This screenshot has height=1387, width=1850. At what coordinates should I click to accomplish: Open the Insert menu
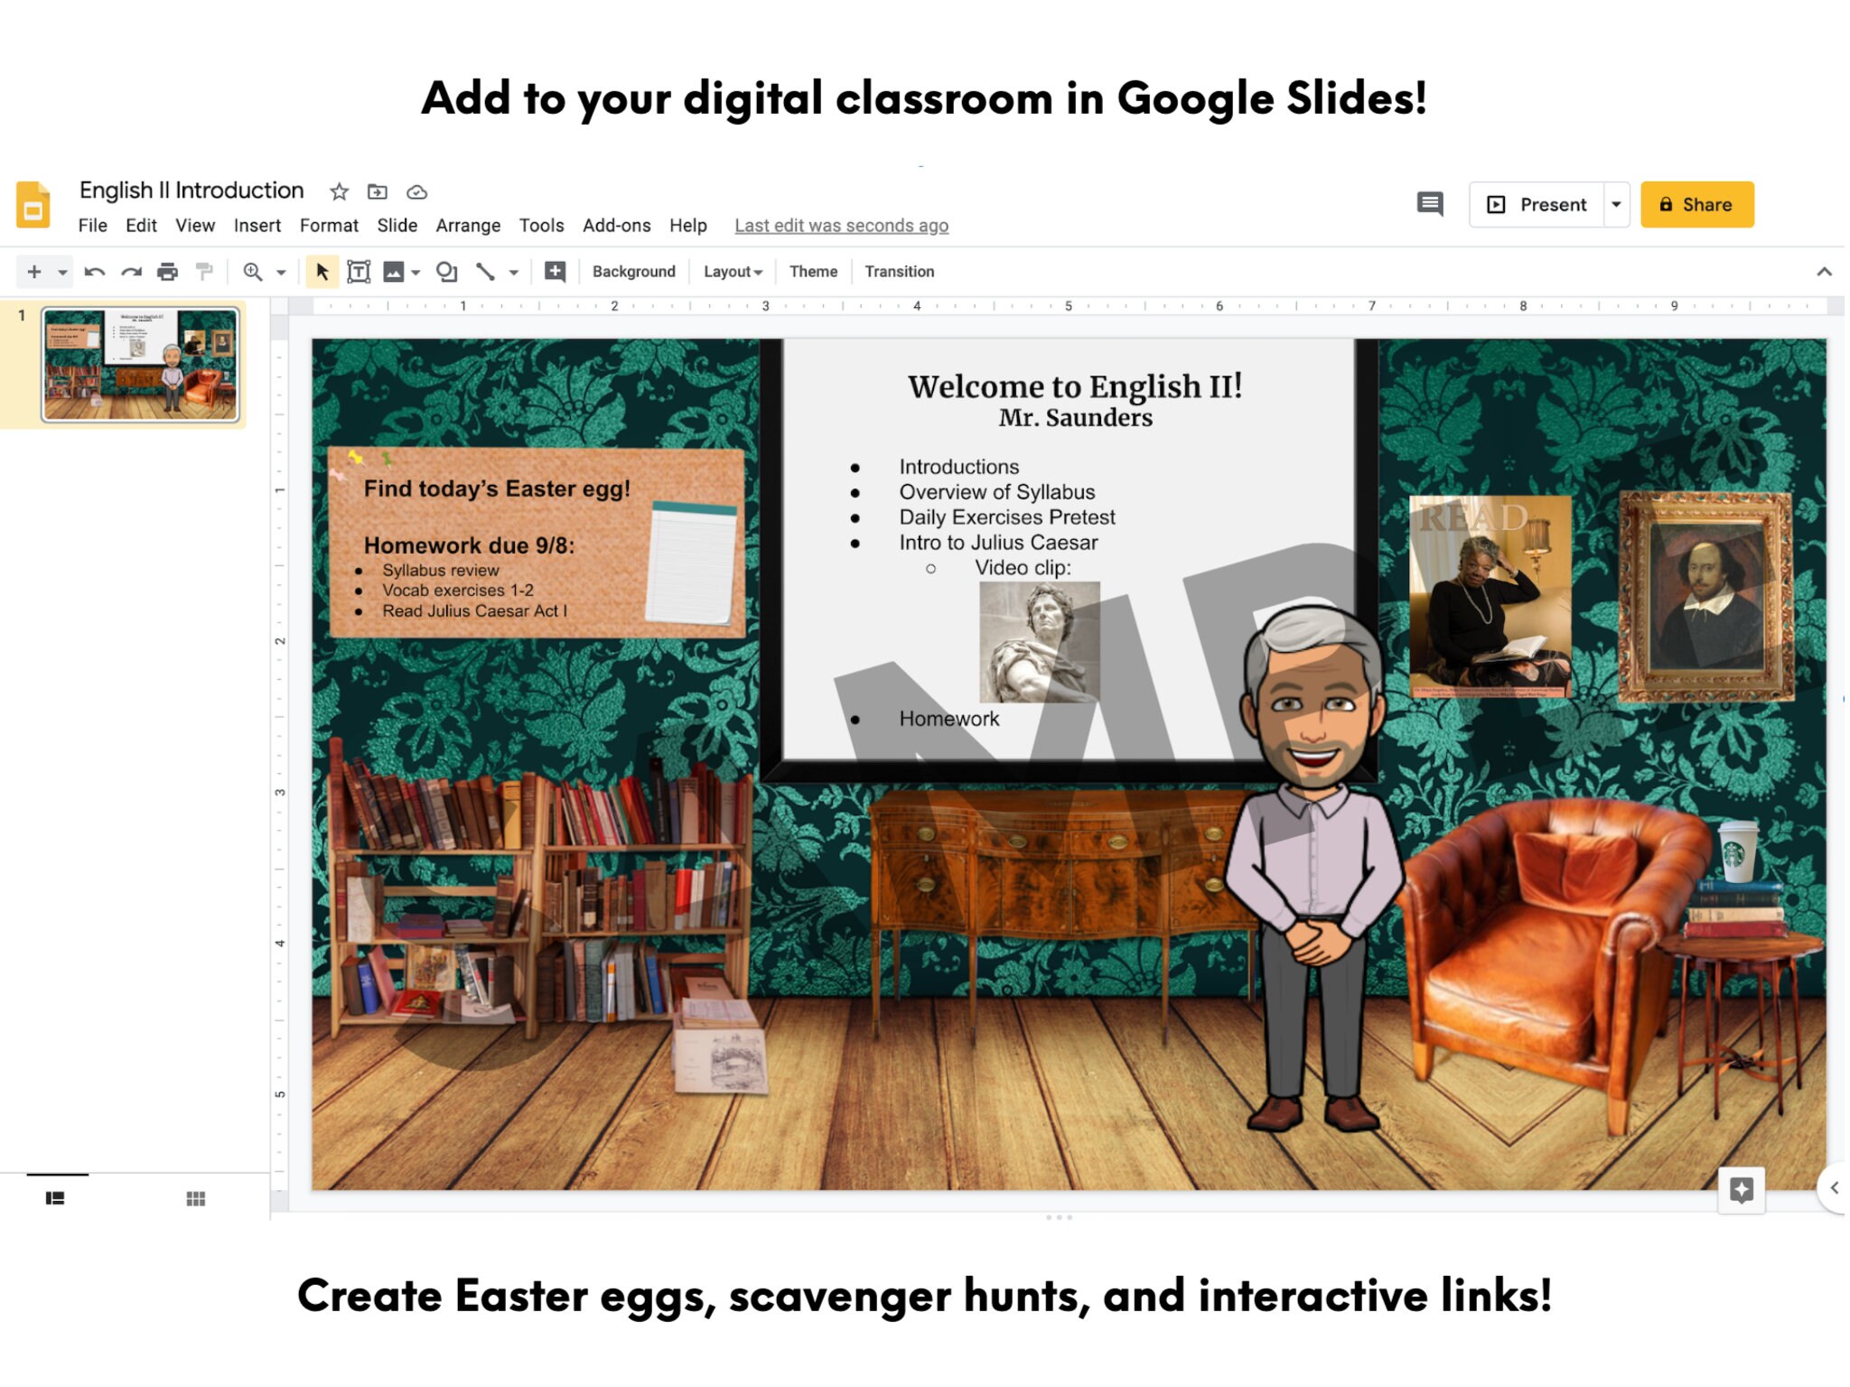click(257, 225)
